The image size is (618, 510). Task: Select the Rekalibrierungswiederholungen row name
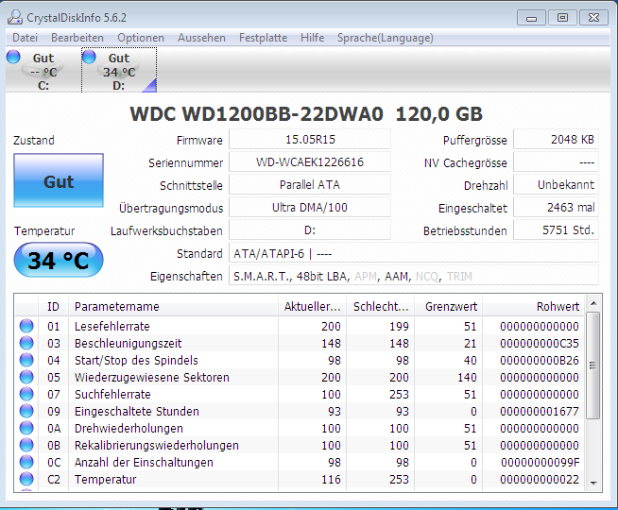[x=157, y=446]
